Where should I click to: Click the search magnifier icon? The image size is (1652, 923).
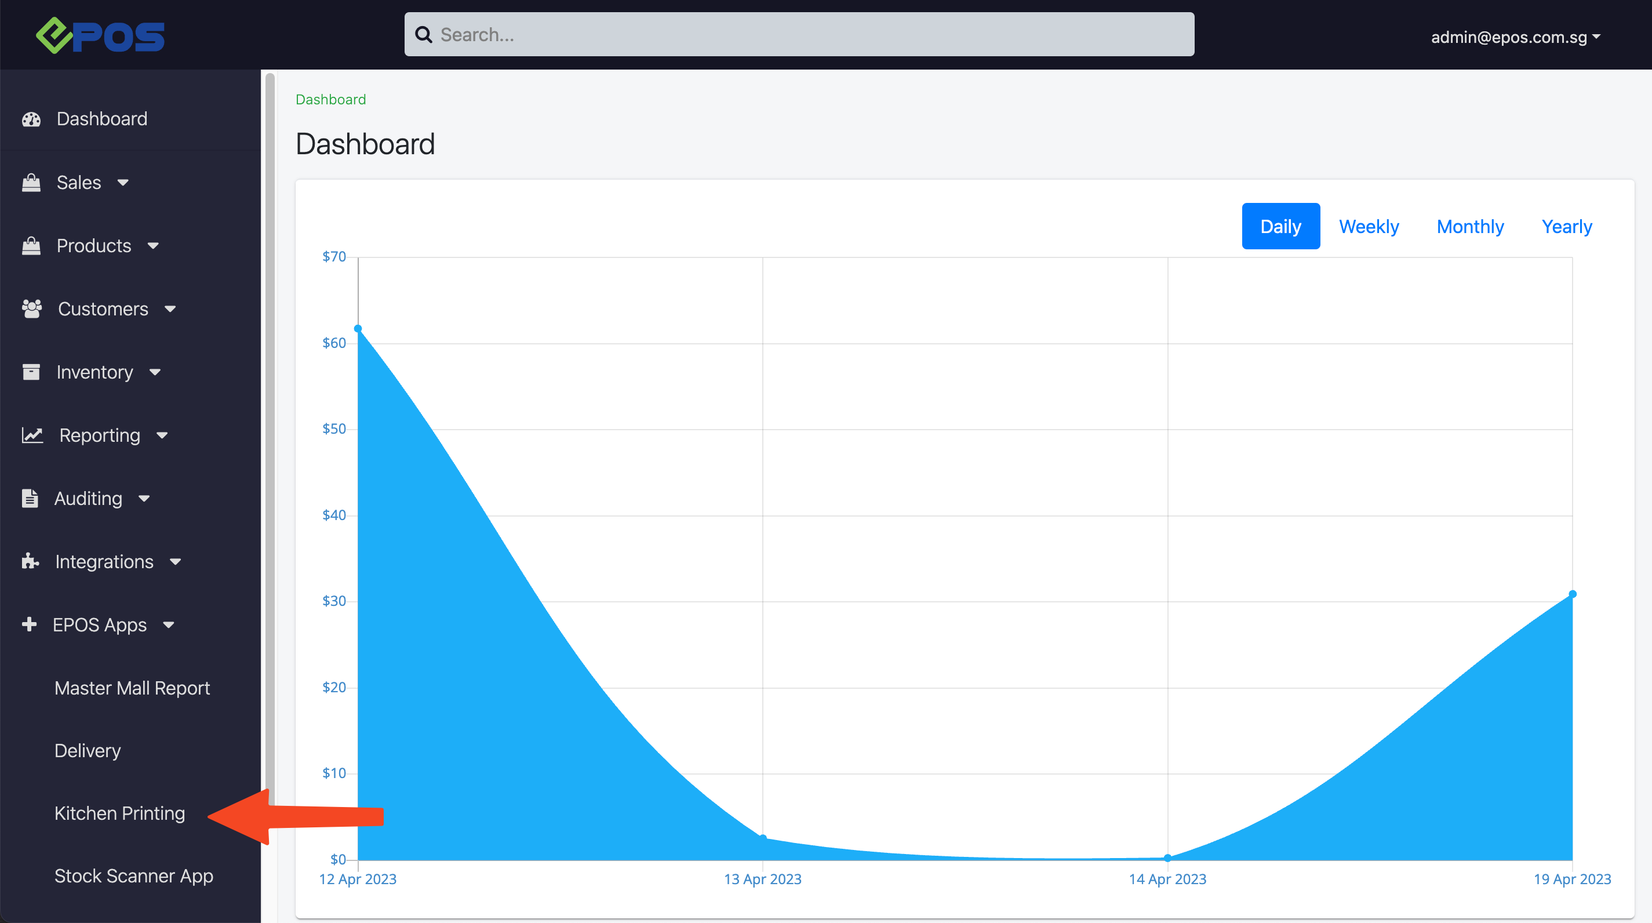pyautogui.click(x=424, y=35)
